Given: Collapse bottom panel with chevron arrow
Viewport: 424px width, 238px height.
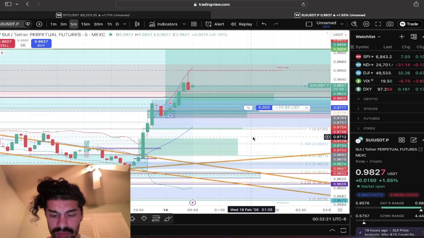Looking at the screenshot, I should tap(332, 230).
